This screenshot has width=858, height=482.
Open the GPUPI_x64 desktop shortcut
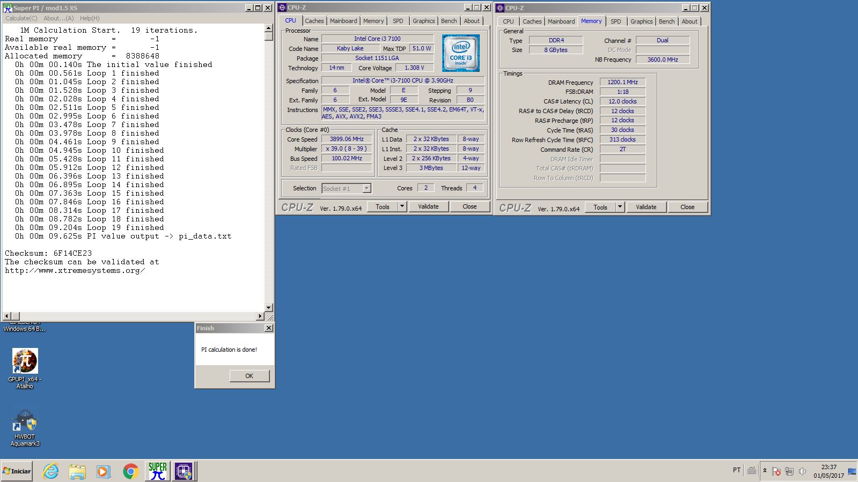tap(25, 368)
